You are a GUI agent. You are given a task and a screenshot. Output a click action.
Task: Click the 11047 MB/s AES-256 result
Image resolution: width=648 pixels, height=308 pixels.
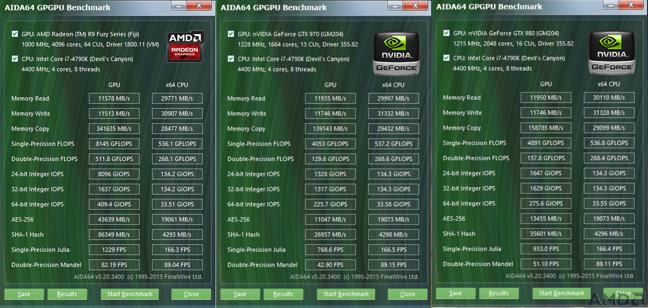[x=330, y=219]
